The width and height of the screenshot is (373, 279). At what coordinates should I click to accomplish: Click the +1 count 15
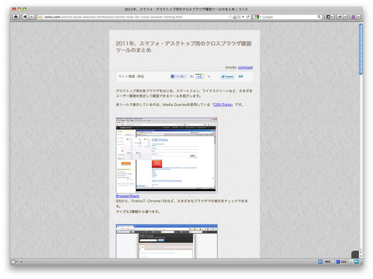pyautogui.click(x=208, y=77)
